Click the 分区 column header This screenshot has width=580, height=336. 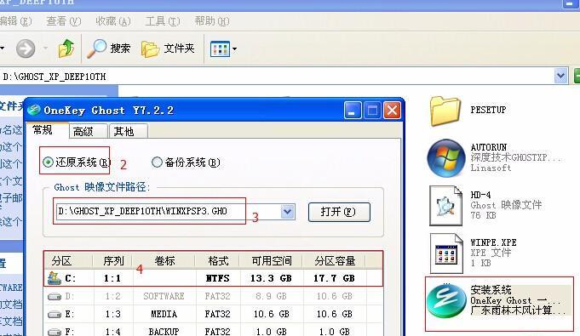(x=68, y=261)
